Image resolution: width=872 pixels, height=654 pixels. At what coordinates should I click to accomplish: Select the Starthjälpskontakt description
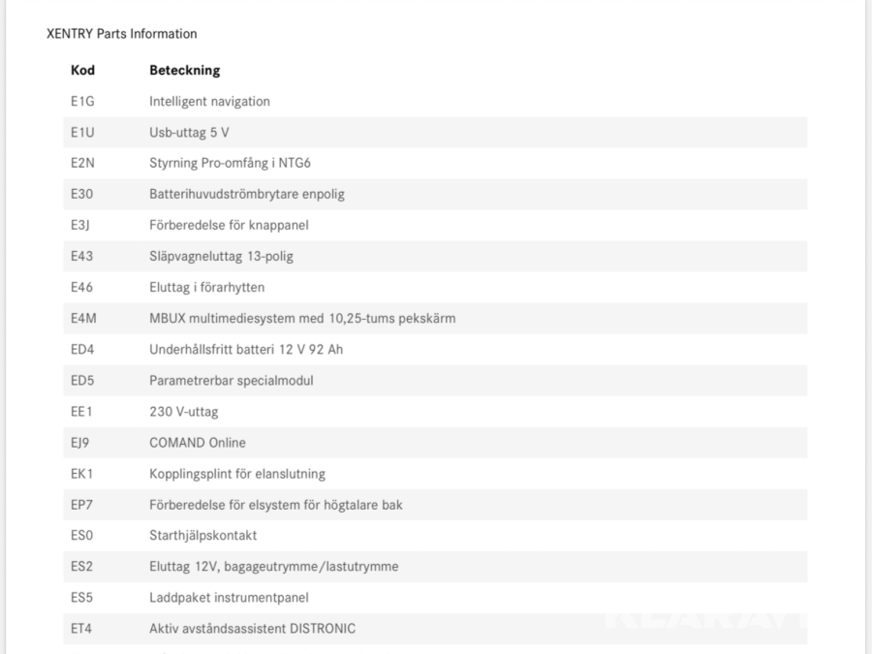(x=202, y=536)
